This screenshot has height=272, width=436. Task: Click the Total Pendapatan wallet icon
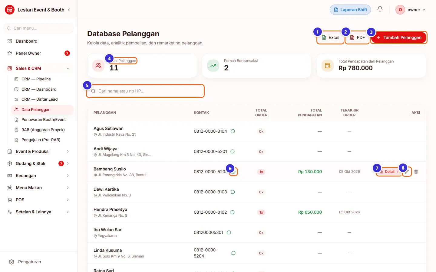pyautogui.click(x=328, y=66)
